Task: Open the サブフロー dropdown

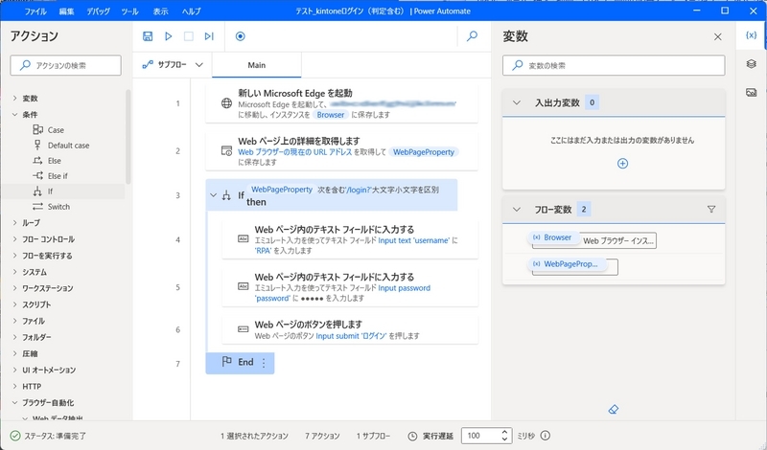Action: (173, 64)
